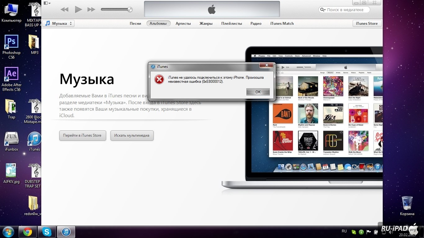Screen dimensions: 424x238
Task: Select the AJFKV.jpg image file
Action: (11, 174)
